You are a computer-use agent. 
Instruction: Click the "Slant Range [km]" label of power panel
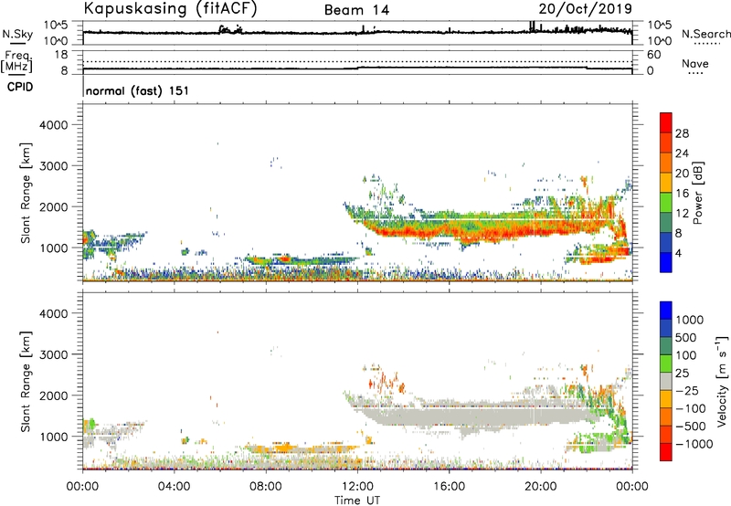[26, 193]
